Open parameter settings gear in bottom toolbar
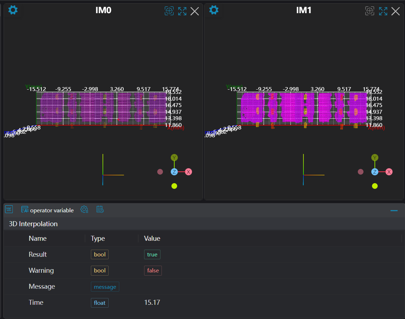405x319 pixels. point(84,209)
